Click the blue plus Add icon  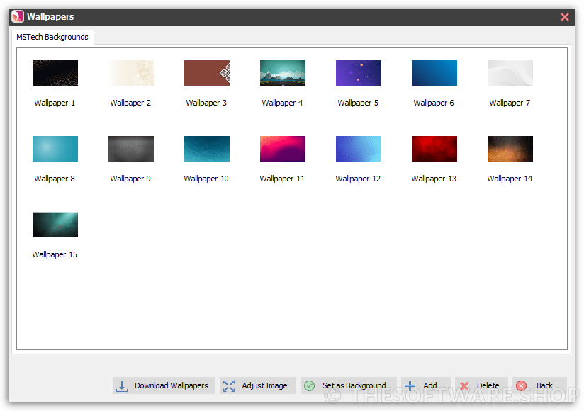410,385
